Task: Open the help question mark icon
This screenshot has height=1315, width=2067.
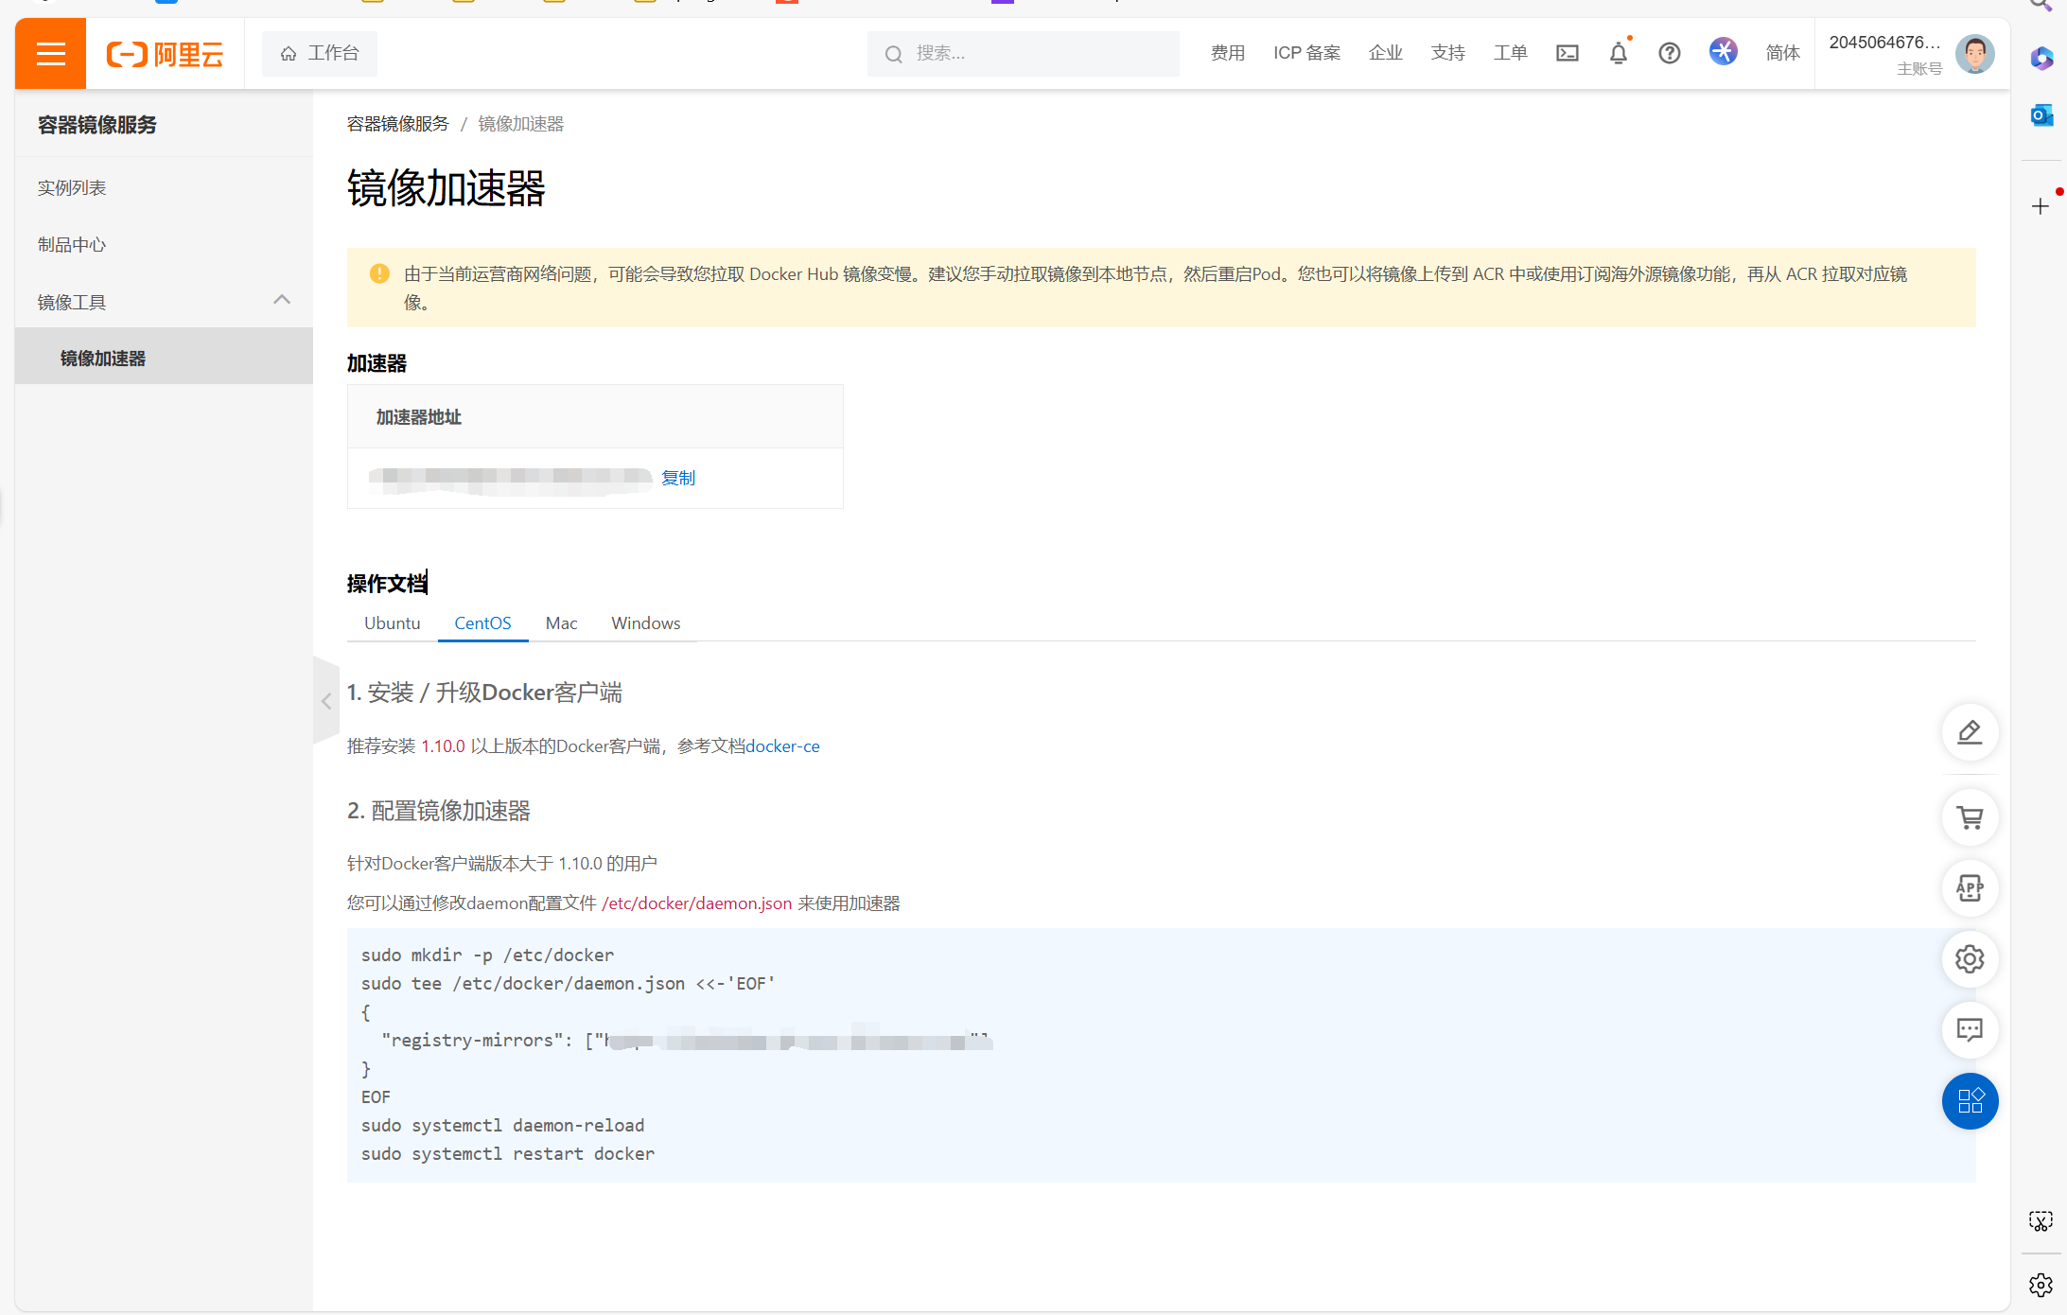Action: click(x=1670, y=53)
